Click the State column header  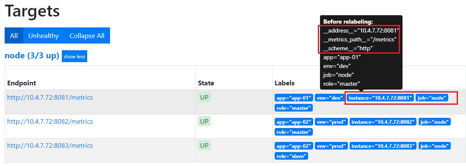206,83
